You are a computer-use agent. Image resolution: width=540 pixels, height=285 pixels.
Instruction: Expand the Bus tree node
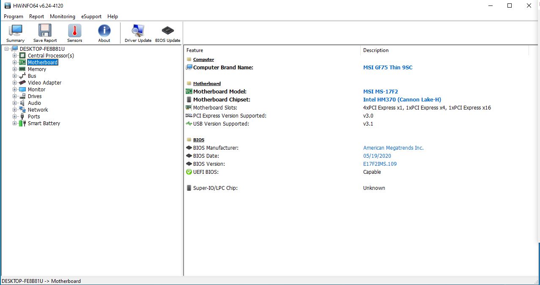click(15, 76)
